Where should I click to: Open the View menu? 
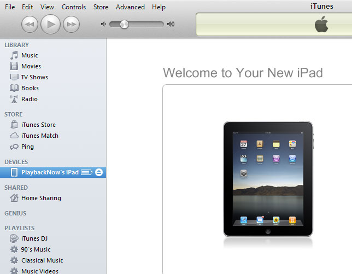[x=47, y=7]
